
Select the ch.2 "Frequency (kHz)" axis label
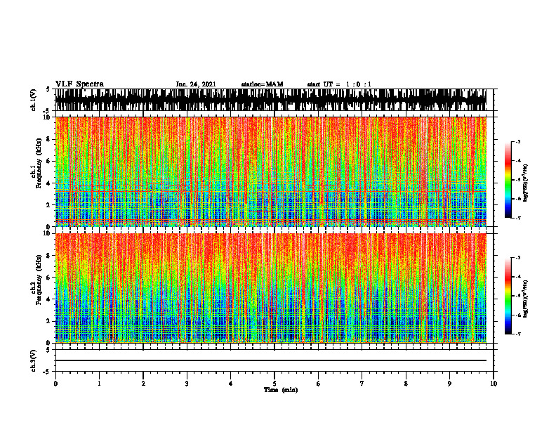pyautogui.click(x=39, y=280)
